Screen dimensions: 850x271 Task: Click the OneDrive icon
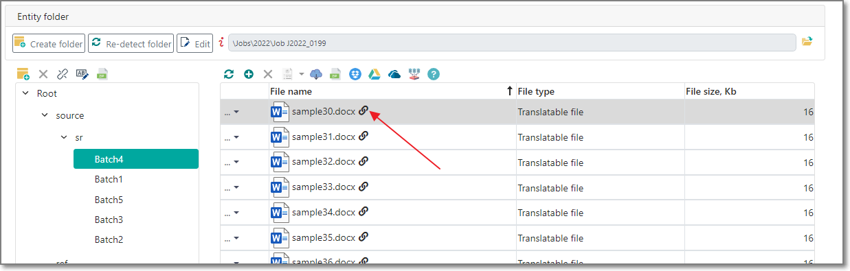pos(394,74)
